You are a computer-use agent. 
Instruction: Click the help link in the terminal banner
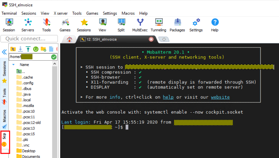point(168,97)
